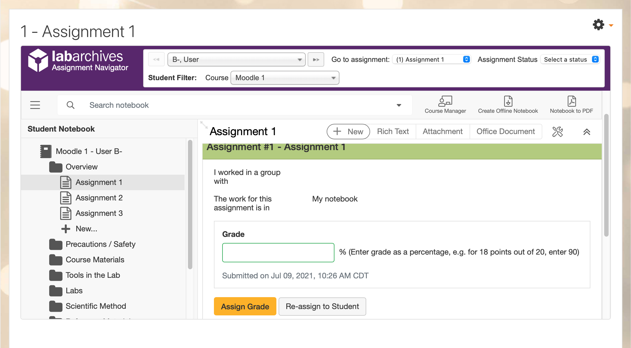
Task: Open the orange arrow beside the gear
Action: point(611,25)
